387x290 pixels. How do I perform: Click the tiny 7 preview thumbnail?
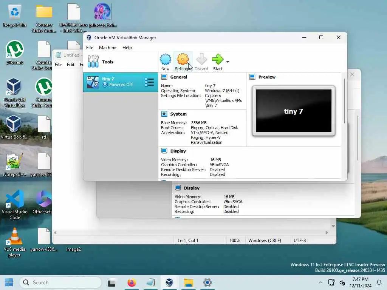[293, 111]
